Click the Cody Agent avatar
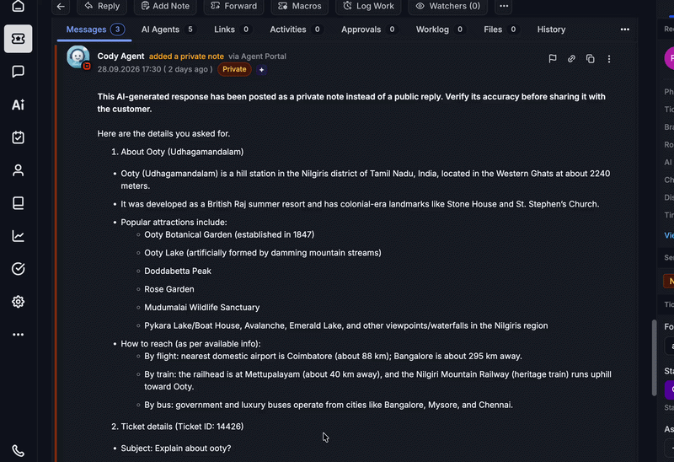Viewport: 674px width, 462px height. (x=78, y=56)
